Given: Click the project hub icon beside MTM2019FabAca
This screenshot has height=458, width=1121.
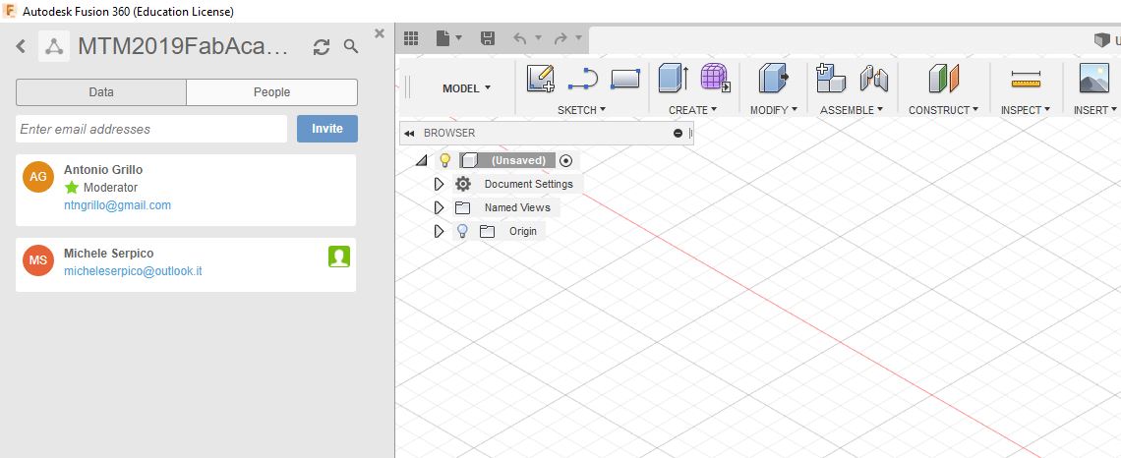Looking at the screenshot, I should [x=54, y=46].
